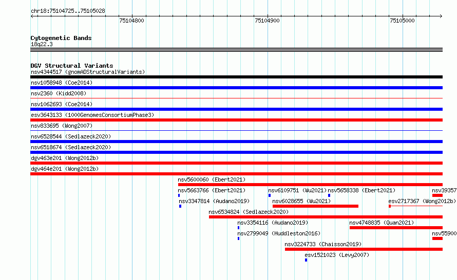457x280 pixels.
Task: Open variant nsv1062693 (Coe2014)
Action: [62, 104]
